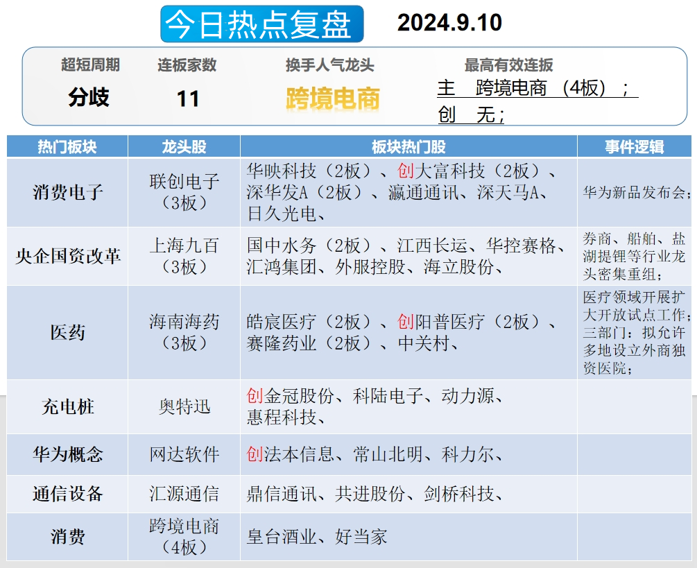Viewport: 697px width, 568px height.
Task: Click the 连板家数 value 11
Action: [x=187, y=98]
